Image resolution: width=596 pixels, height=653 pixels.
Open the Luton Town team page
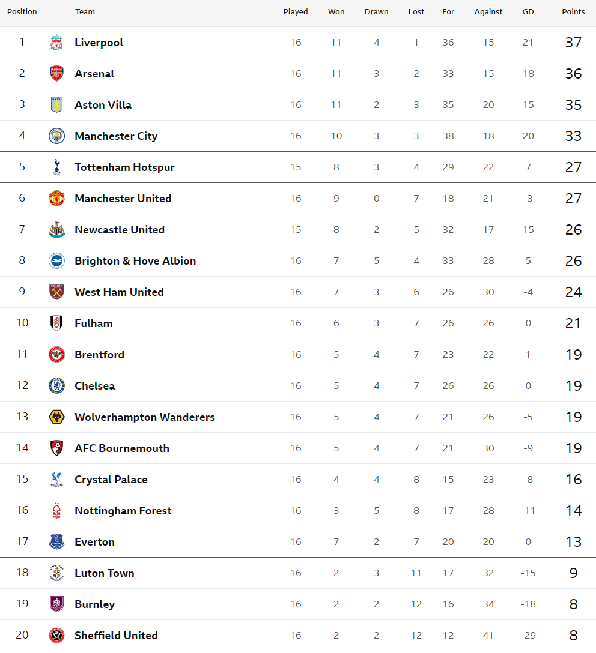104,573
